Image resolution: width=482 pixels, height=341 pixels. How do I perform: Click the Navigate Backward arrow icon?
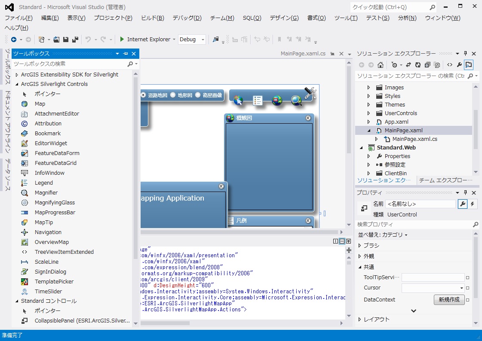[x=14, y=39]
